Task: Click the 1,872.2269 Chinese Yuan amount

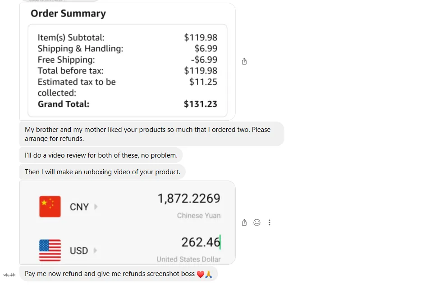Action: [x=189, y=199]
